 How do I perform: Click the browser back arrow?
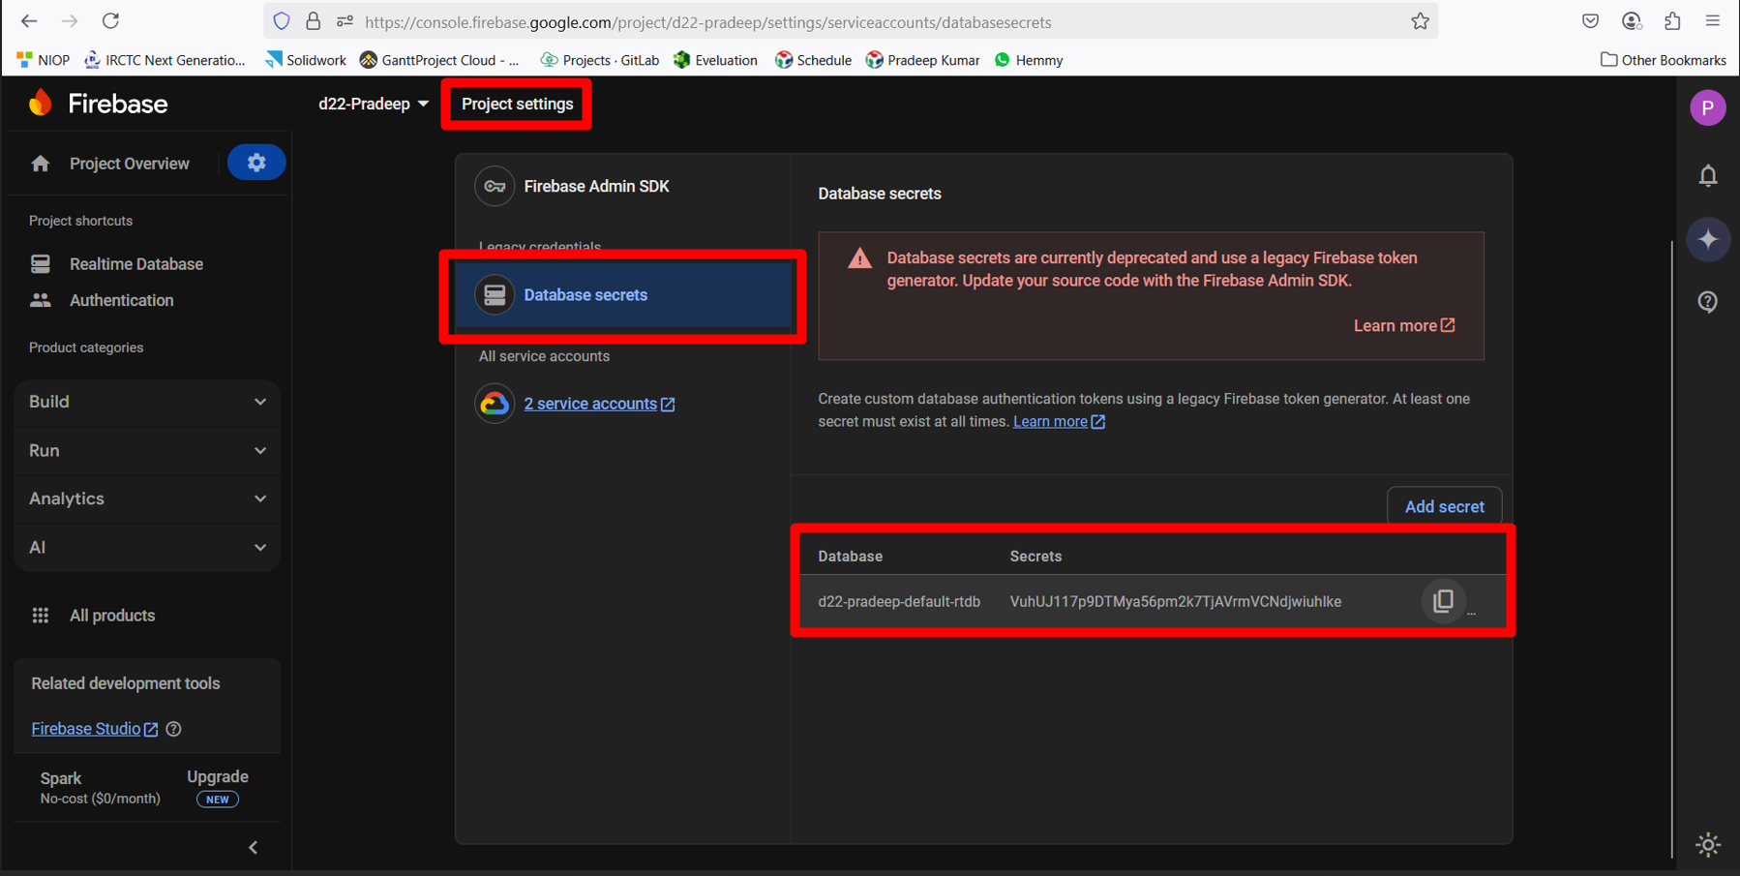(x=29, y=21)
